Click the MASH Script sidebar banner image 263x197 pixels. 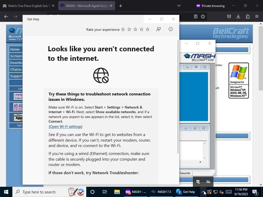coord(18,97)
